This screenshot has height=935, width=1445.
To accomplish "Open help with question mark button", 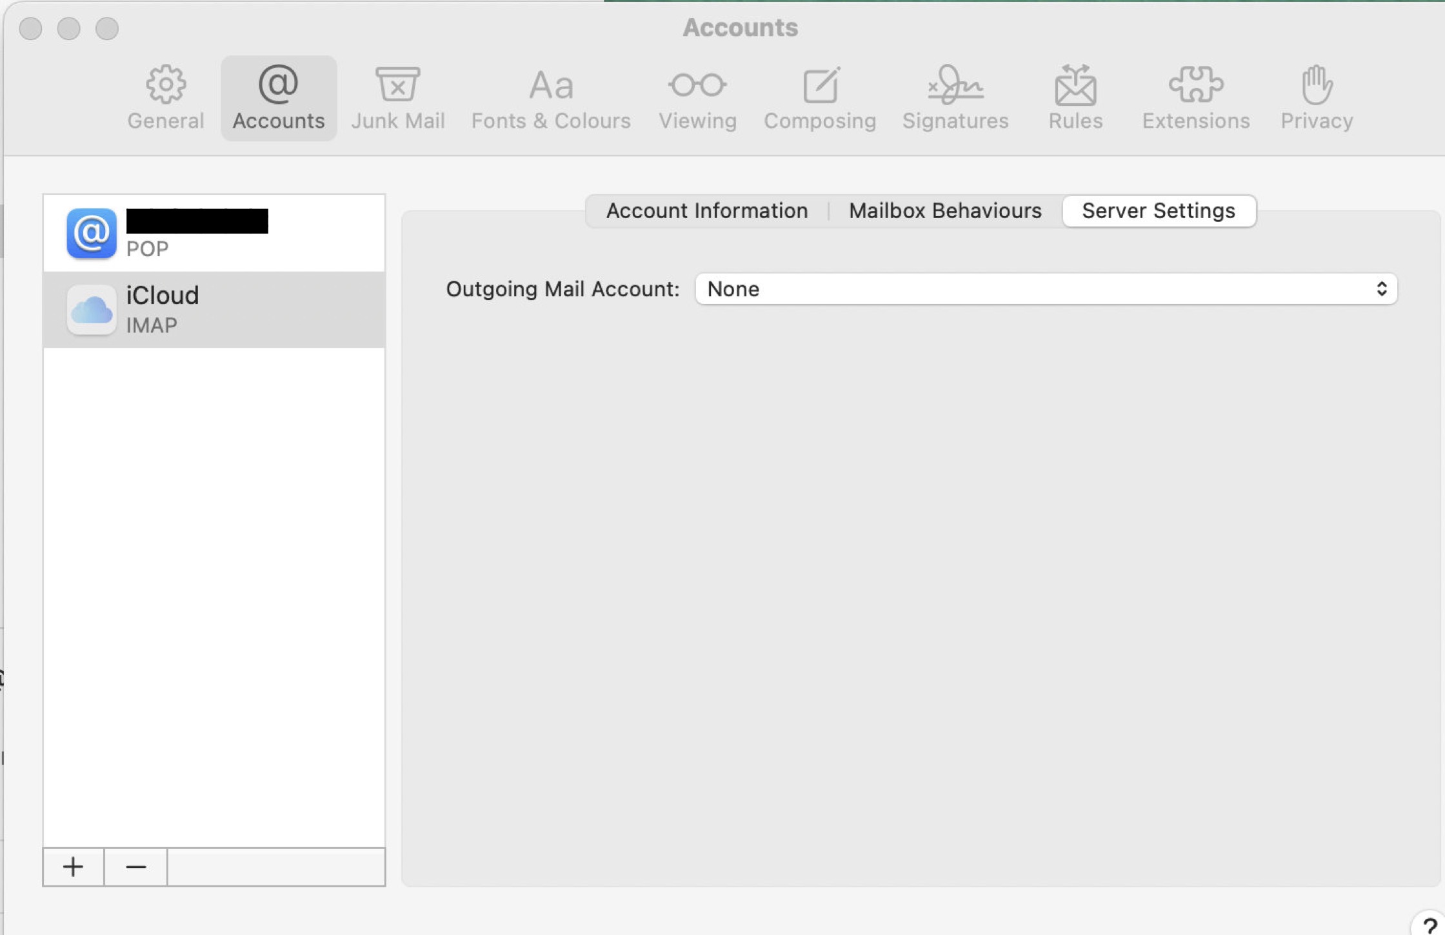I will pyautogui.click(x=1429, y=927).
